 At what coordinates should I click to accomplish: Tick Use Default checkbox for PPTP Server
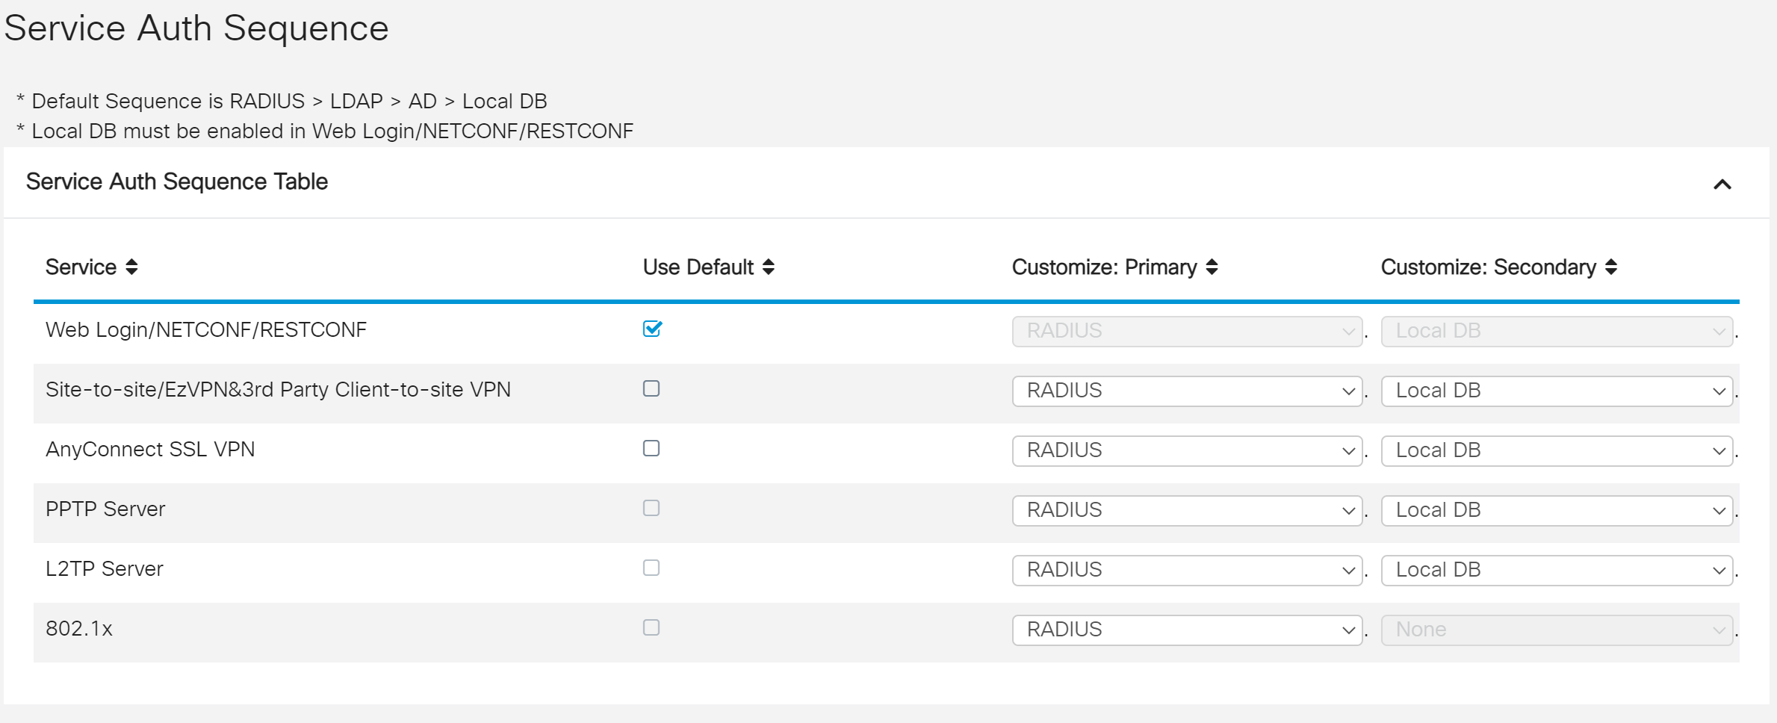(651, 508)
